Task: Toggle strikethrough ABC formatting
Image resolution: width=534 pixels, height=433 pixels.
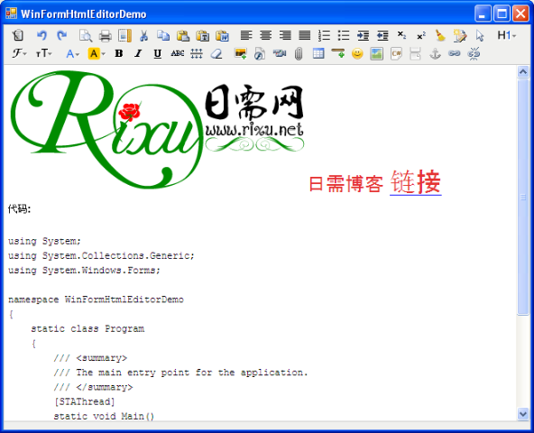Action: [178, 53]
